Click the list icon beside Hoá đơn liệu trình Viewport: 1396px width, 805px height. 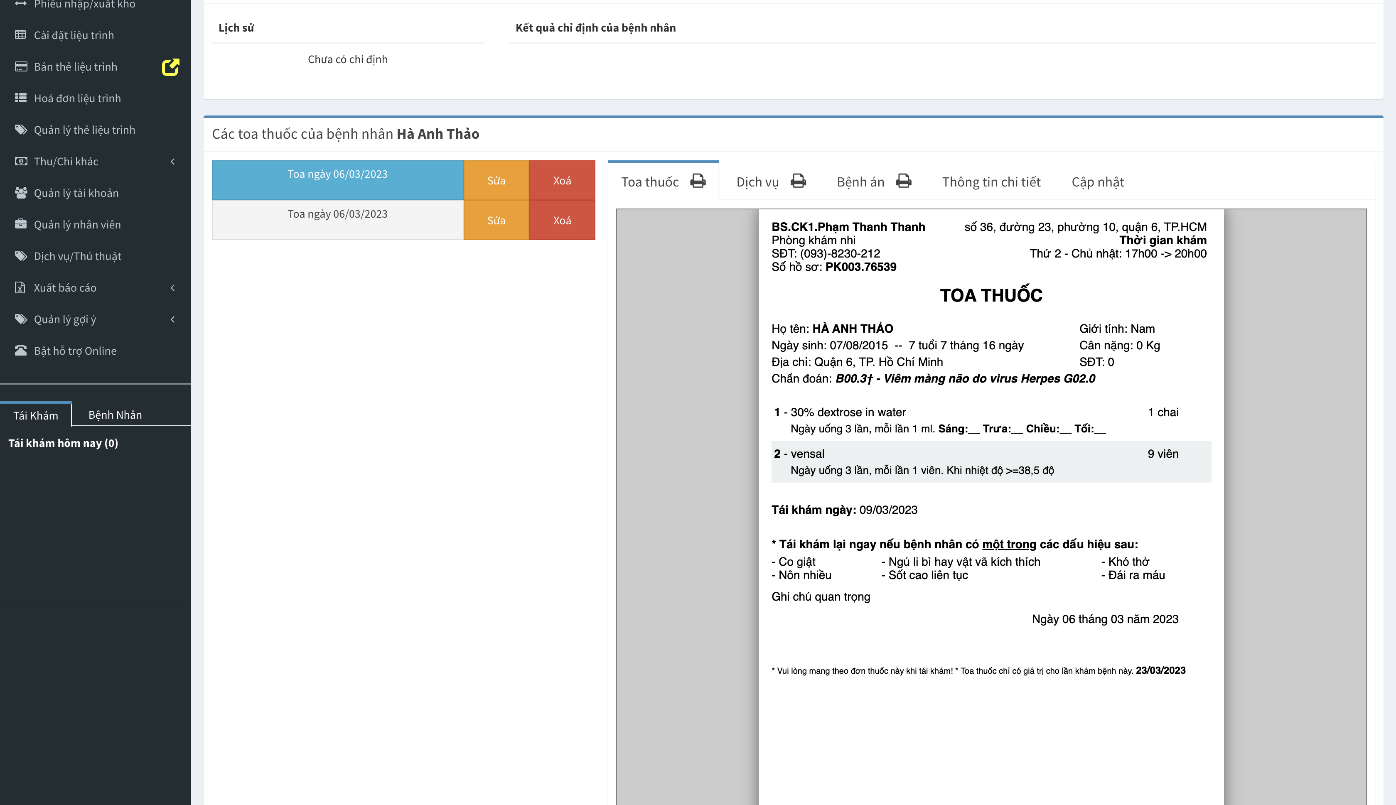pos(20,98)
